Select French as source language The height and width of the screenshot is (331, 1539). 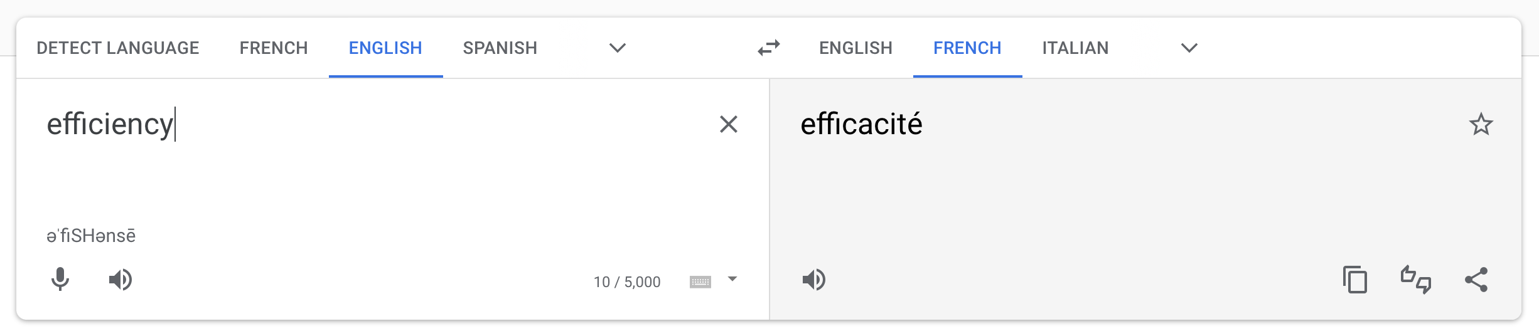[274, 48]
